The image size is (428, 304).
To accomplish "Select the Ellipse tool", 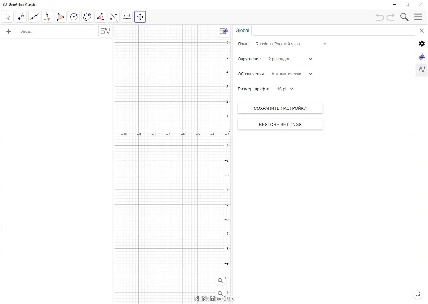I will click(87, 17).
